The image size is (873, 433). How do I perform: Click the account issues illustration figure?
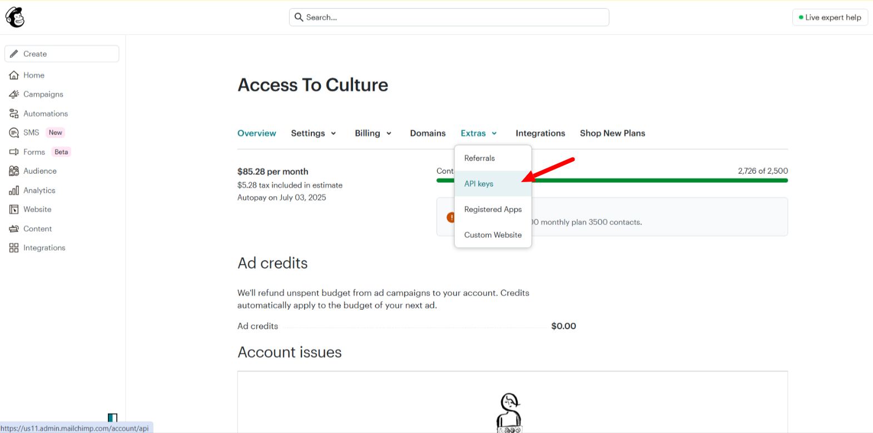[509, 412]
